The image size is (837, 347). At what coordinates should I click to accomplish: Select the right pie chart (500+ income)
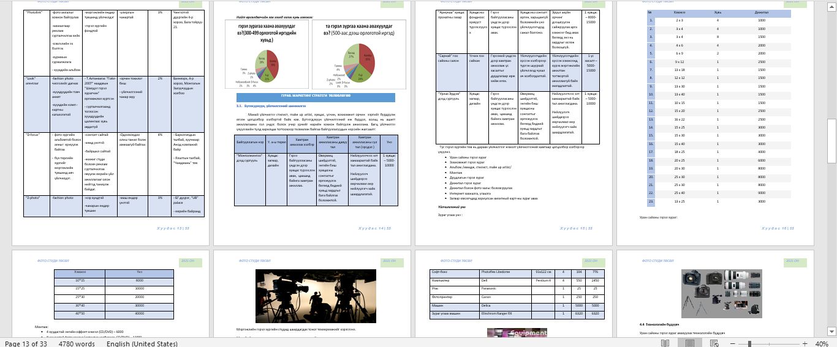pos(358,55)
